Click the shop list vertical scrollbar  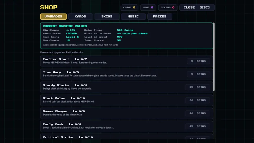[214, 57]
